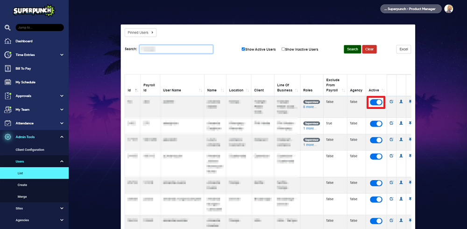Expand the Time Entries menu chevron

[62, 55]
